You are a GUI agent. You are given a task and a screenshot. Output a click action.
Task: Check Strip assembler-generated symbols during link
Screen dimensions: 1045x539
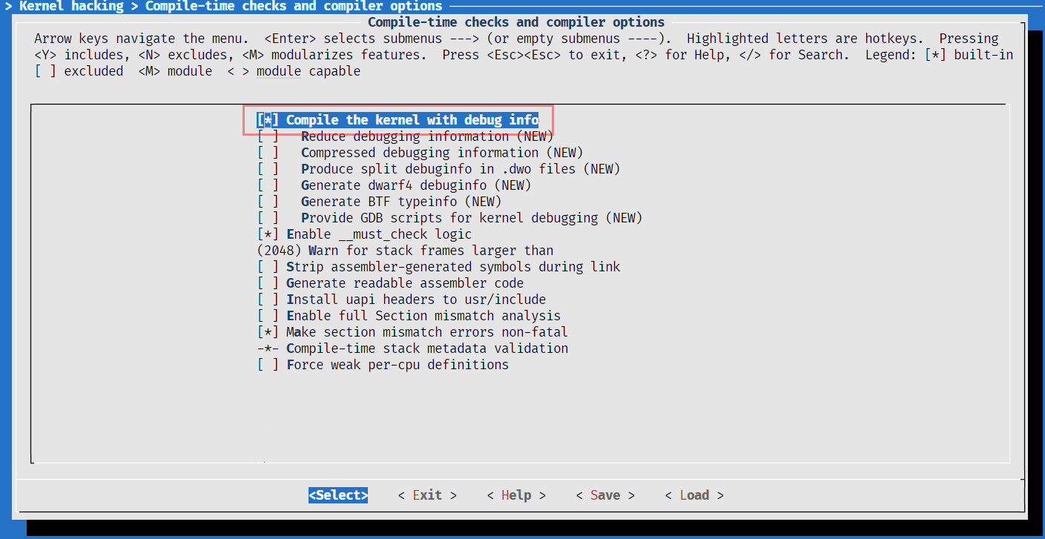(x=268, y=267)
